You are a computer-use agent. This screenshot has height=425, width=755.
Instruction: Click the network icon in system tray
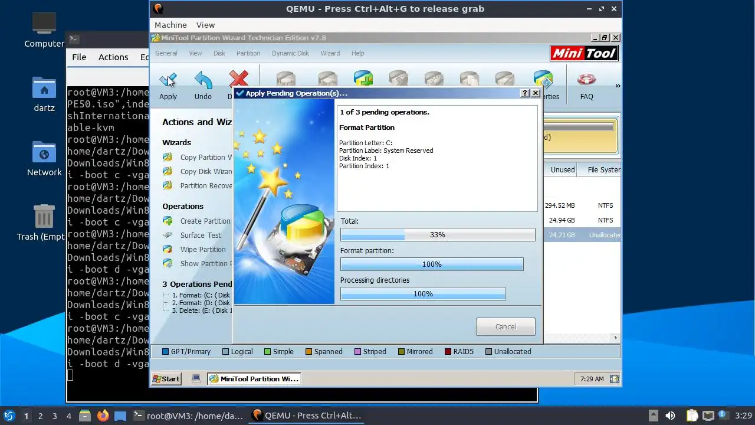coord(708,416)
